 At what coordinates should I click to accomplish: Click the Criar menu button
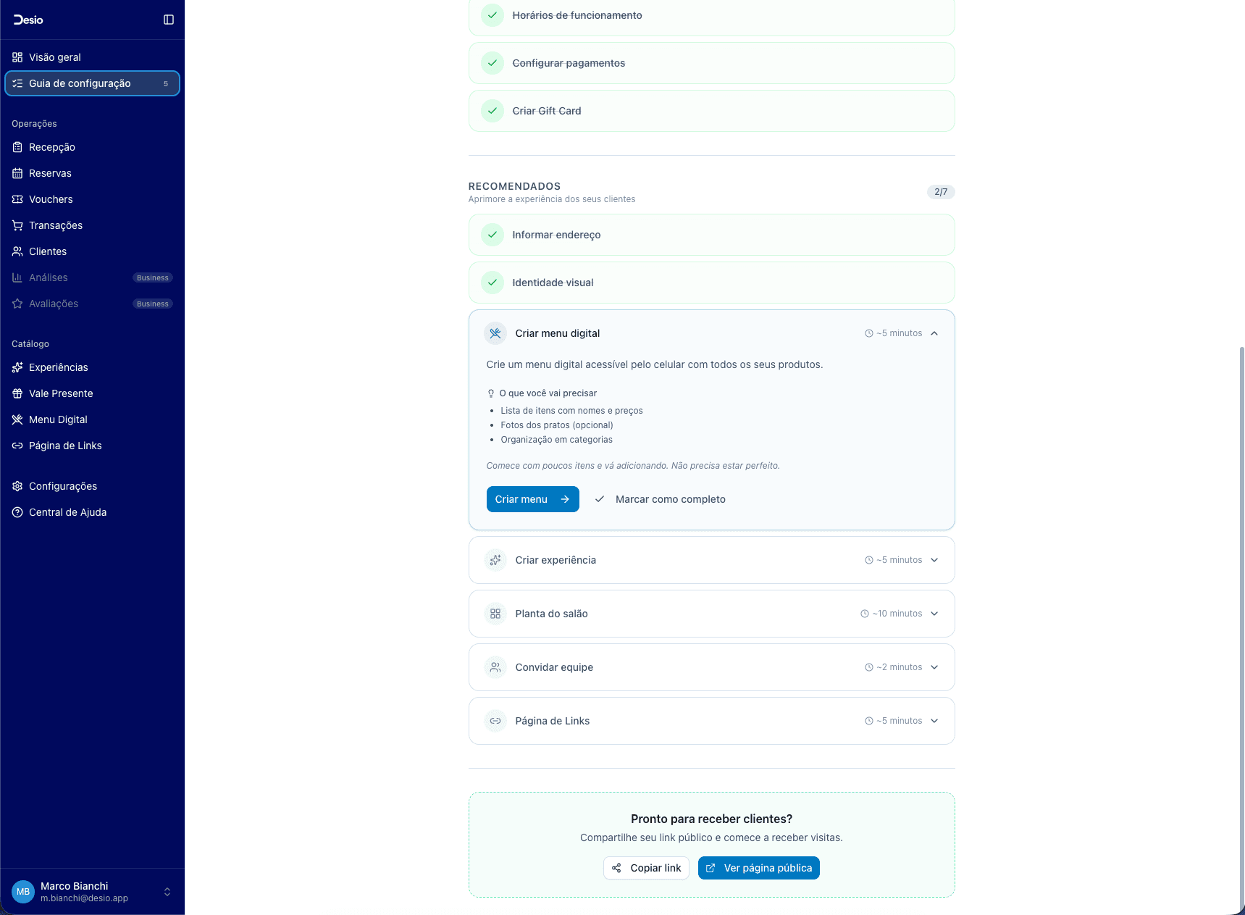tap(532, 499)
